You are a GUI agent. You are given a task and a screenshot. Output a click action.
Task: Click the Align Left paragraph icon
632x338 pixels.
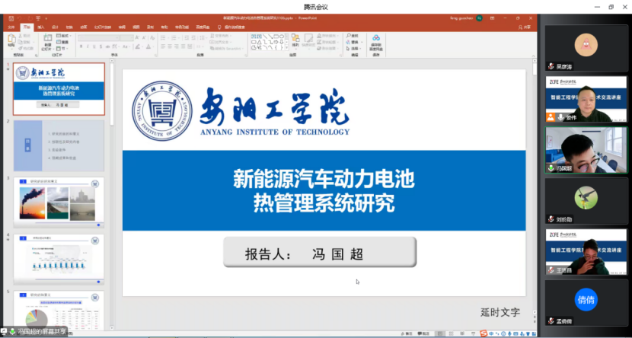coord(163,46)
